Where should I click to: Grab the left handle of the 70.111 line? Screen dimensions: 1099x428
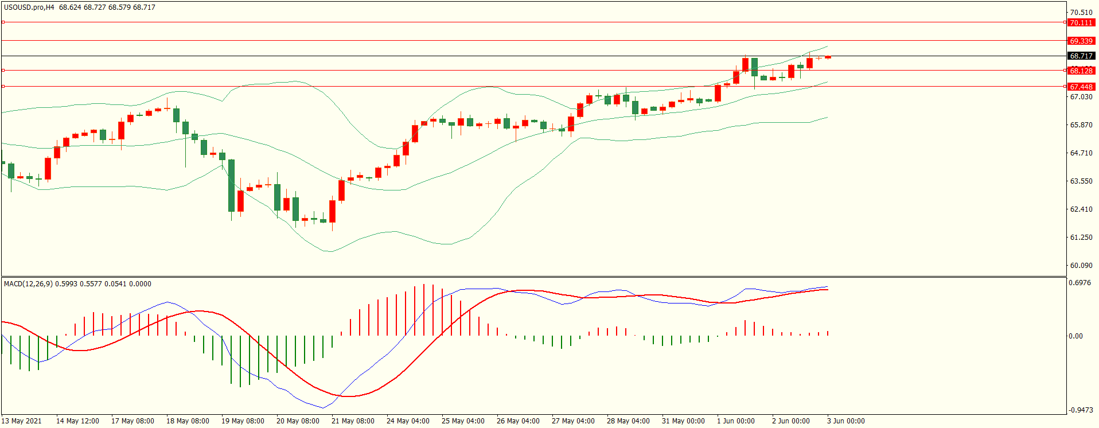coord(3,22)
